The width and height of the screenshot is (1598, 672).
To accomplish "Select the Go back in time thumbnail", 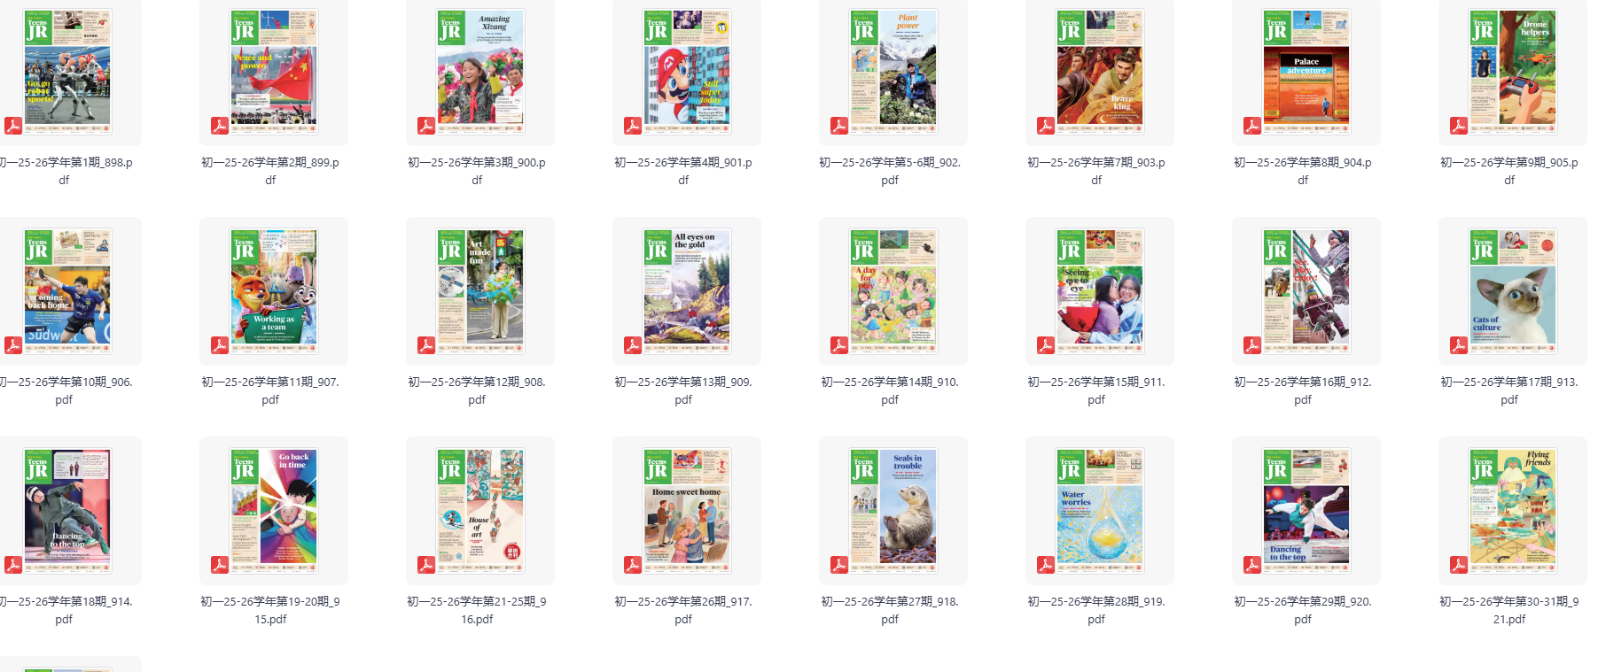I will click(x=273, y=512).
